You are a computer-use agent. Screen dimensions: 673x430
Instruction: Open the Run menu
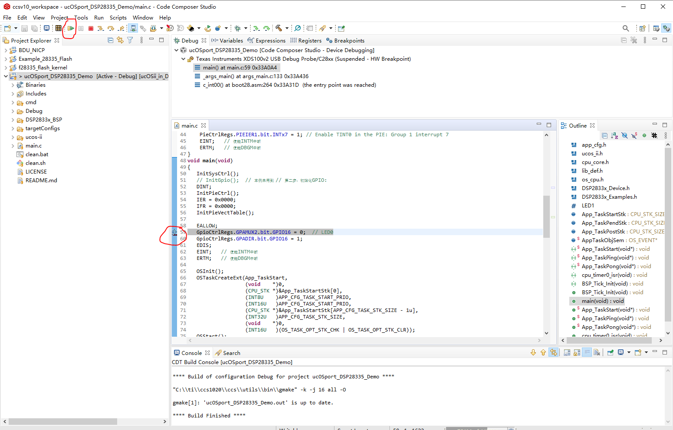99,18
